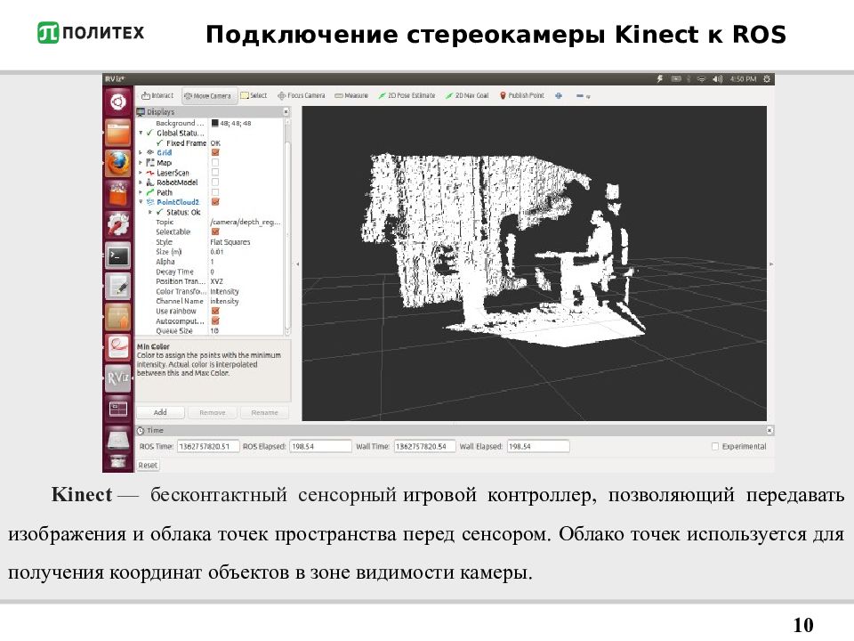Screen dimensions: 854x641
Task: Launch Firefox from the Ubuntu dock
Action: point(118,163)
